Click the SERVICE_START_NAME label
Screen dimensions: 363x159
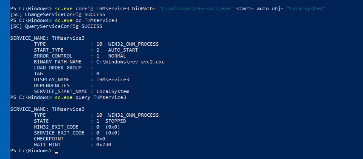(61, 91)
